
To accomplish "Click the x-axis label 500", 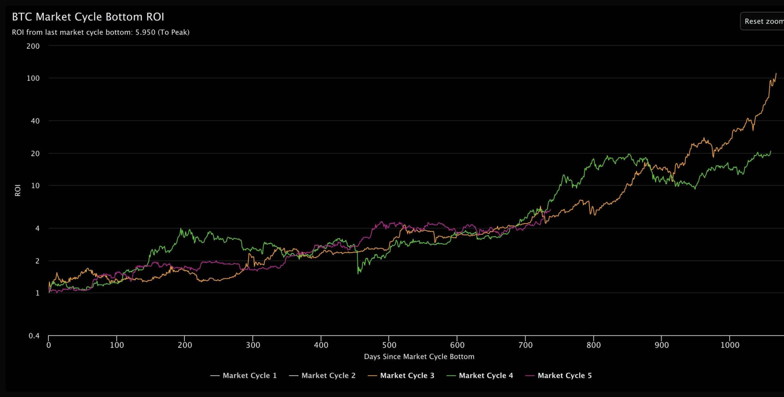I will point(389,345).
